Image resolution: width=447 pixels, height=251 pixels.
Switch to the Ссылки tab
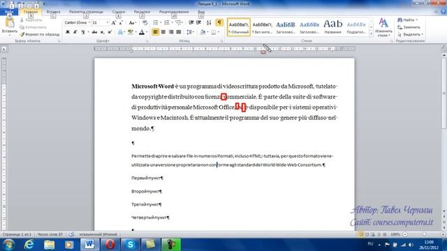[x=119, y=12]
